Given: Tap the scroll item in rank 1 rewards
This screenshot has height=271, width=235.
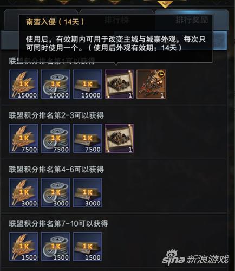Looking at the screenshot, I should (119, 84).
